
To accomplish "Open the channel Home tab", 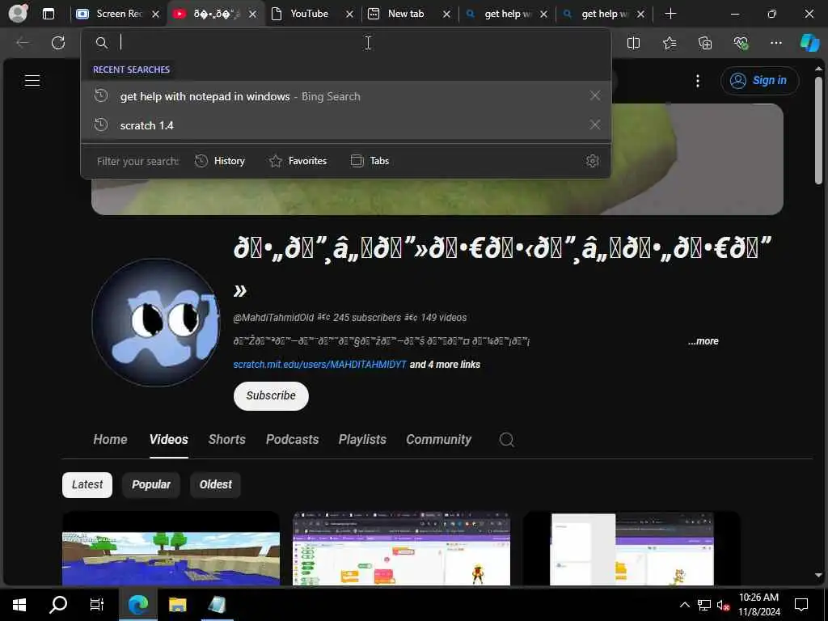I will tap(110, 439).
